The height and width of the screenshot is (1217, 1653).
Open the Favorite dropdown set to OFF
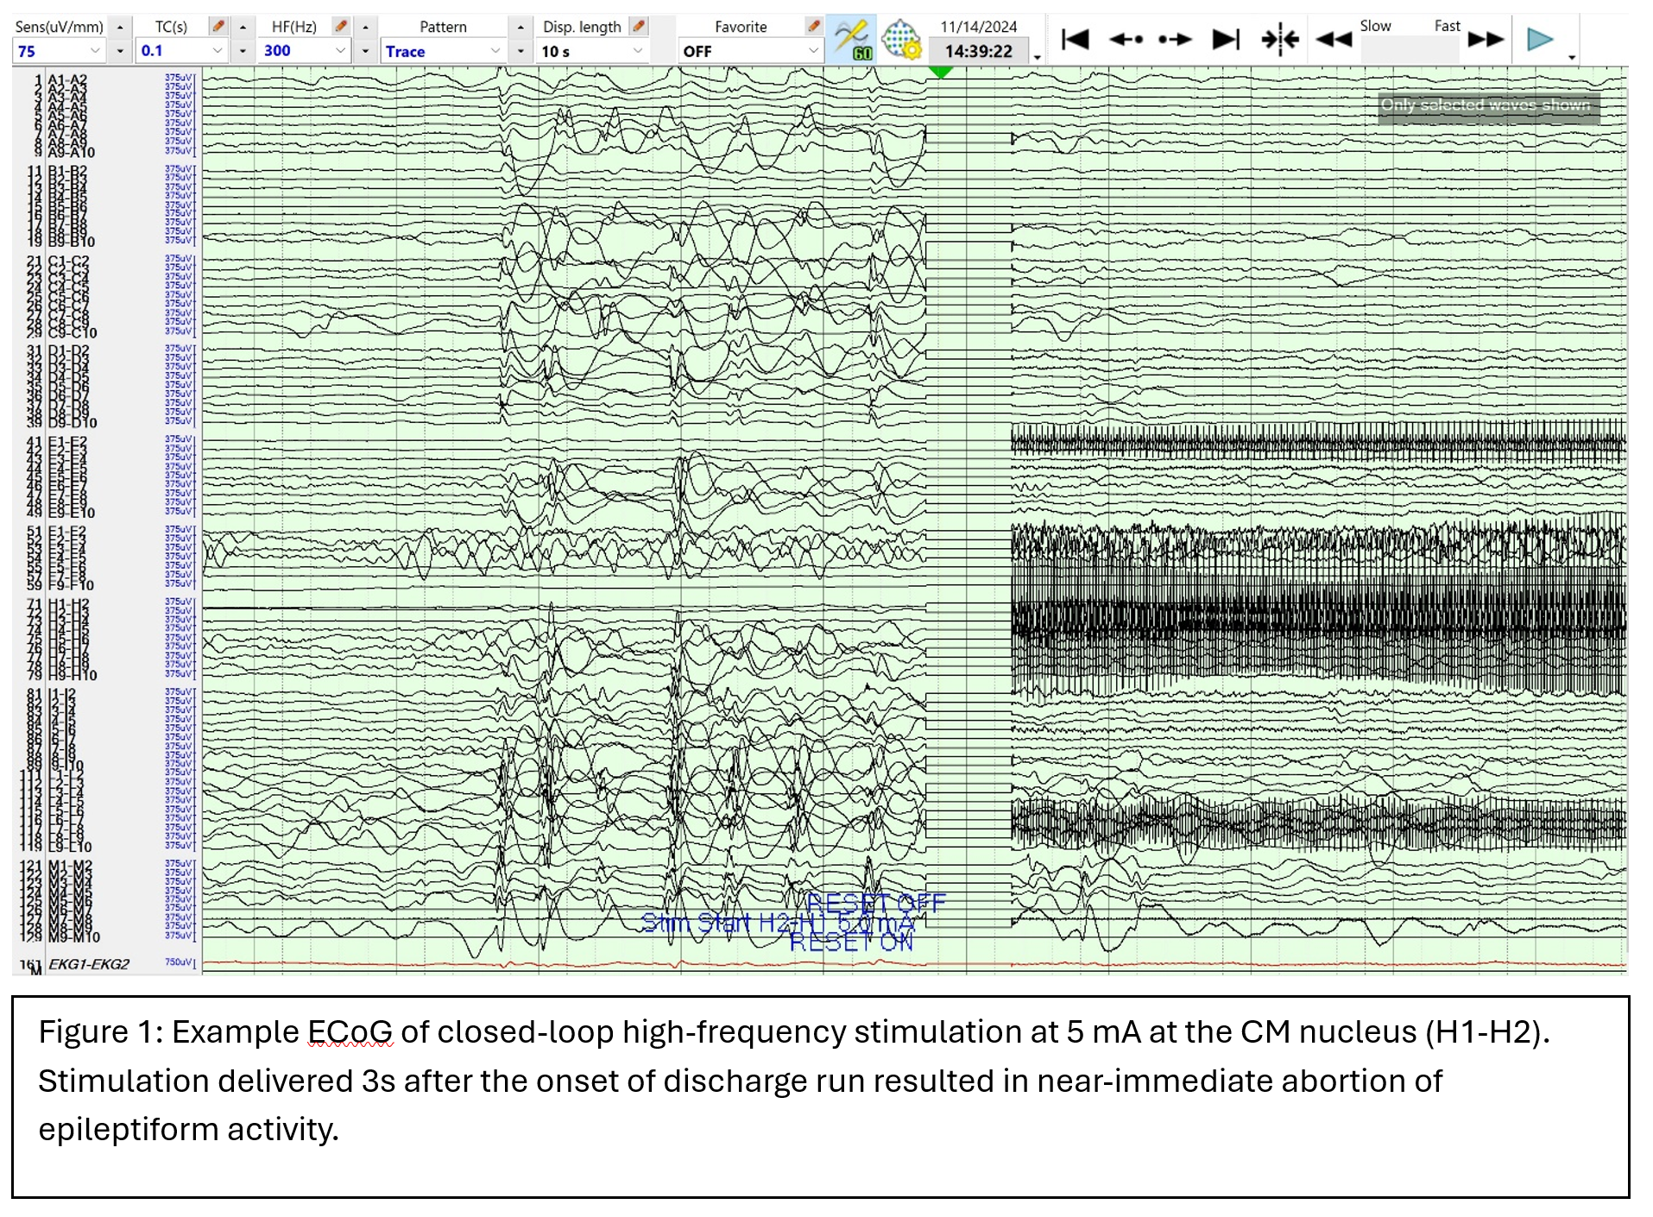pos(749,51)
